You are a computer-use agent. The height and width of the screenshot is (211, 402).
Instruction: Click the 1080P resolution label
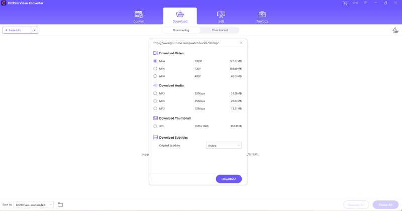pyautogui.click(x=198, y=61)
